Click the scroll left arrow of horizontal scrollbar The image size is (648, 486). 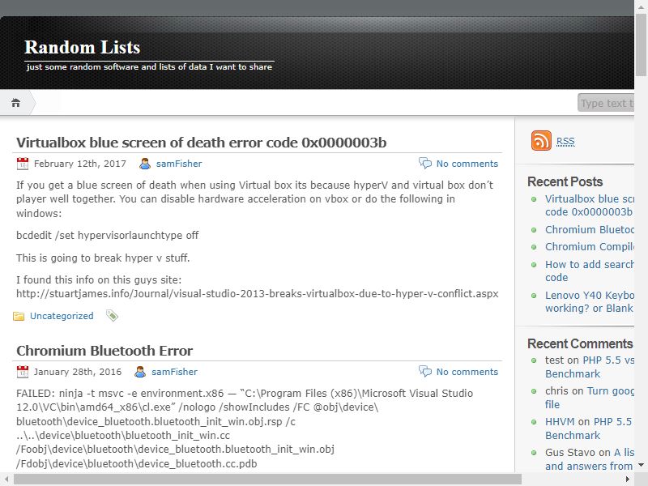pos(6,480)
